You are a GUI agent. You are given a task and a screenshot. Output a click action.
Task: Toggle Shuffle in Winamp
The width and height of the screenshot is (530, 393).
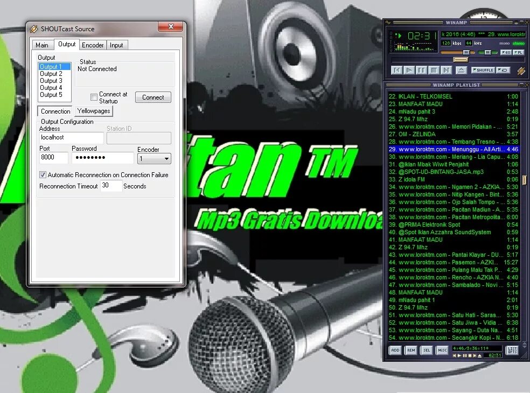[x=483, y=70]
